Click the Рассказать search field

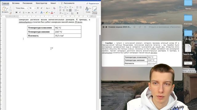(x=69, y=3)
